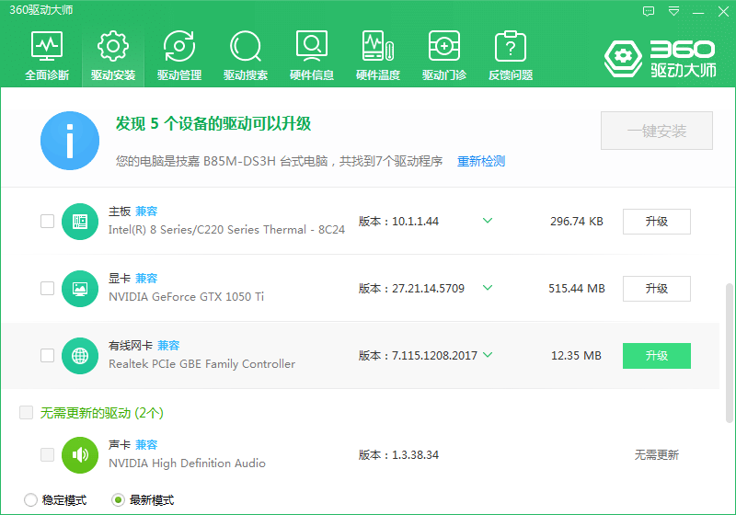Screen dimensions: 736x515
Task: Check the 显卡 NVIDIA GTX 1050 Ti checkbox
Action: 47,288
